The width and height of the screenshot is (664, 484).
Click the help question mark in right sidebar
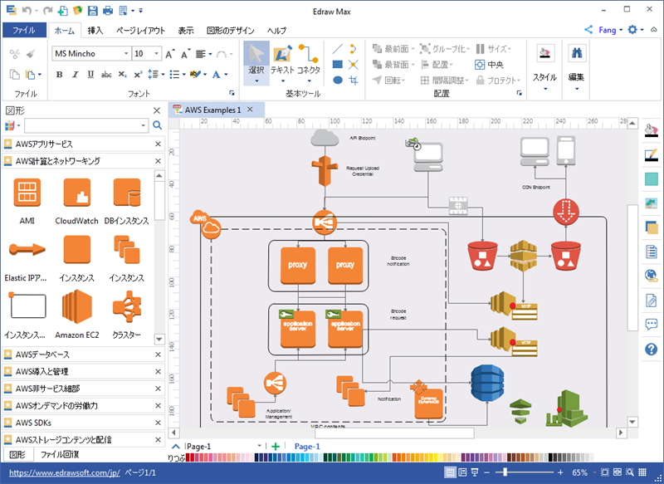(x=651, y=350)
